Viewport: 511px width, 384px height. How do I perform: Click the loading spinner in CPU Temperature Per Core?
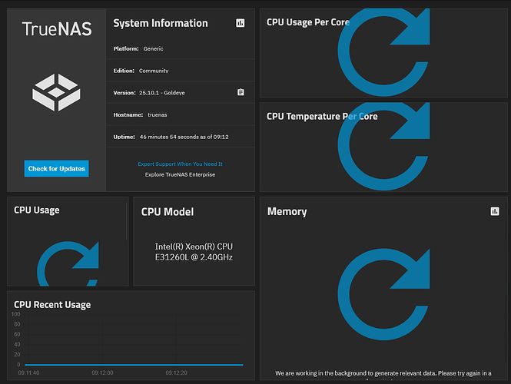pos(383,146)
